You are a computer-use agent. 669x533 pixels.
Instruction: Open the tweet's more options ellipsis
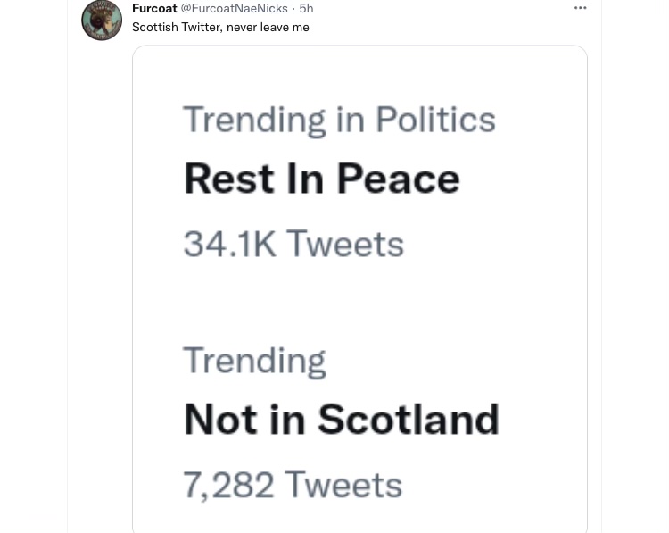point(580,8)
